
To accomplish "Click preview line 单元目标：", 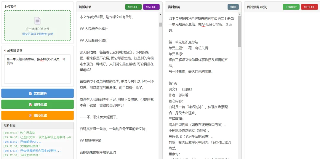I will point(176,54).
